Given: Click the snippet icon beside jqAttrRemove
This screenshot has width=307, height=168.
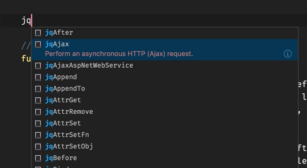Looking at the screenshot, I should point(38,112).
